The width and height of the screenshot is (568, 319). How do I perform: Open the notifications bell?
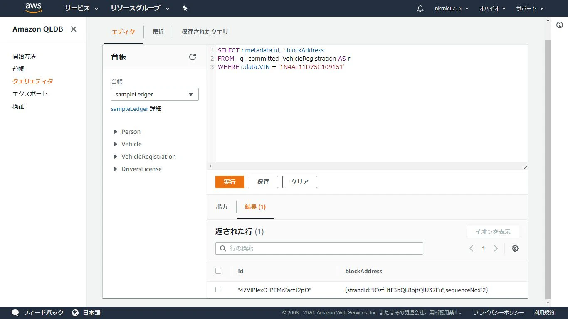[420, 8]
